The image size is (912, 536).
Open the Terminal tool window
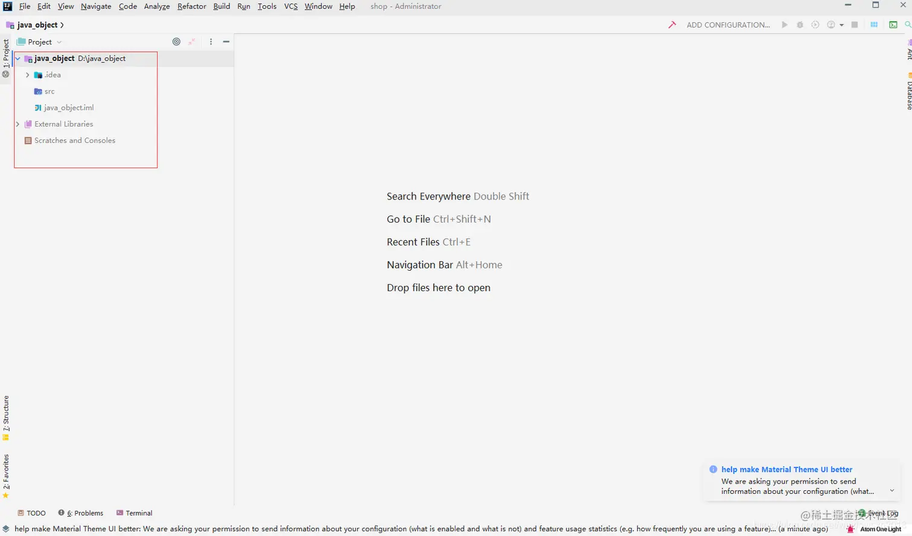[134, 513]
